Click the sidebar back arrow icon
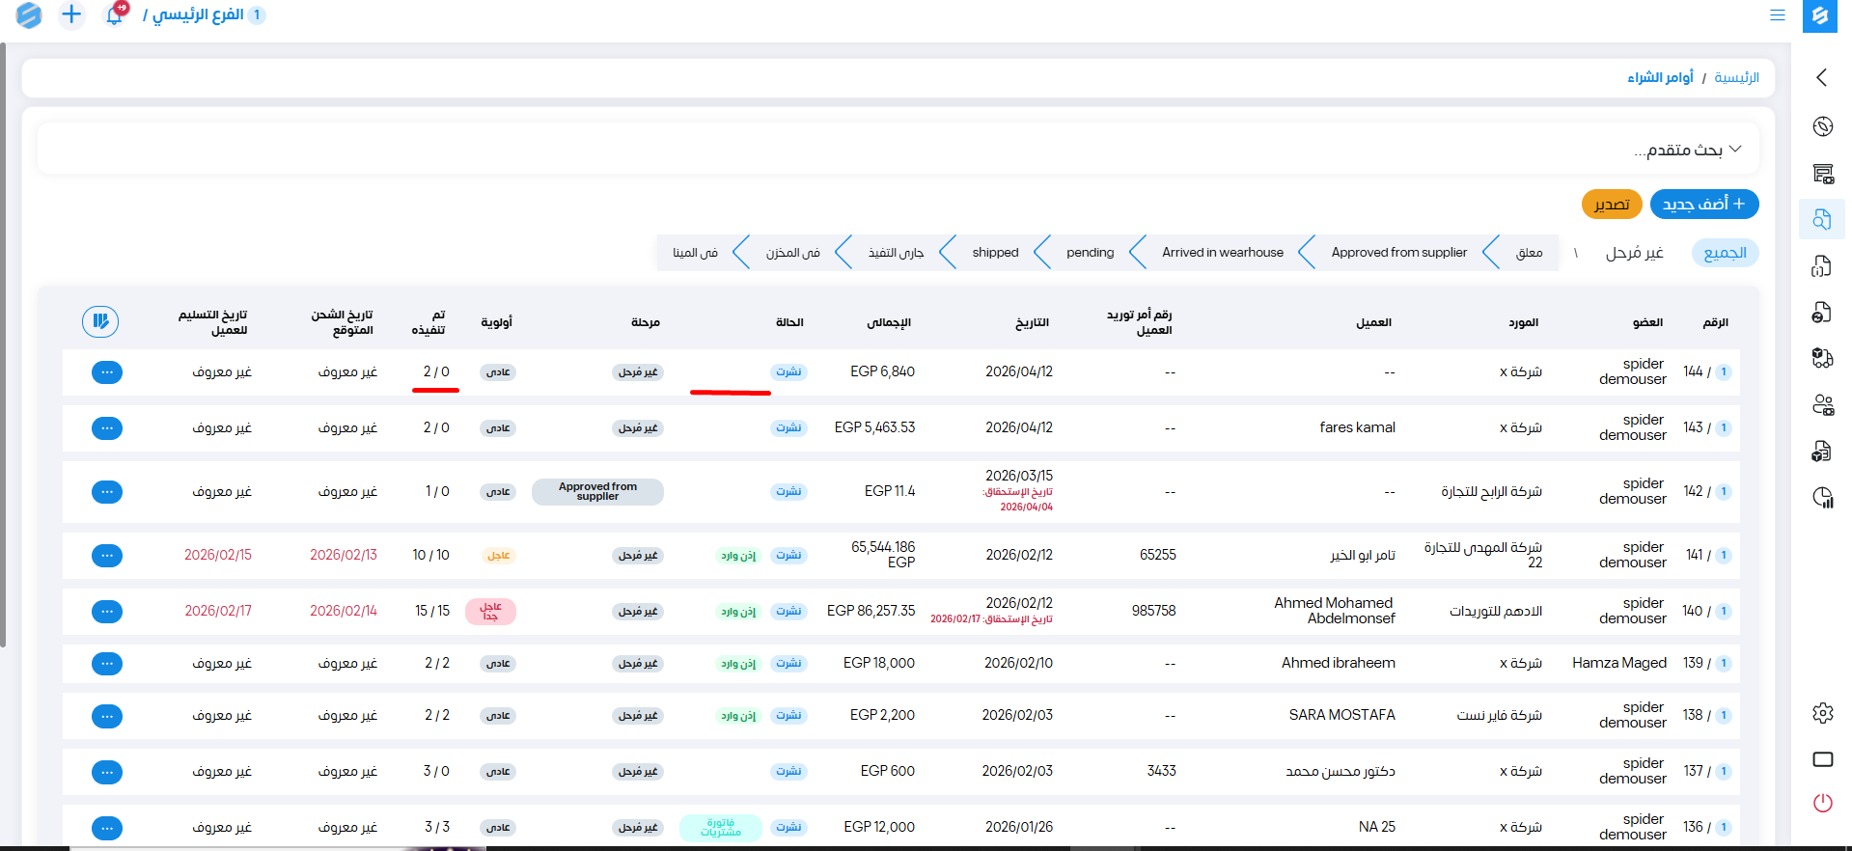 pyautogui.click(x=1821, y=77)
